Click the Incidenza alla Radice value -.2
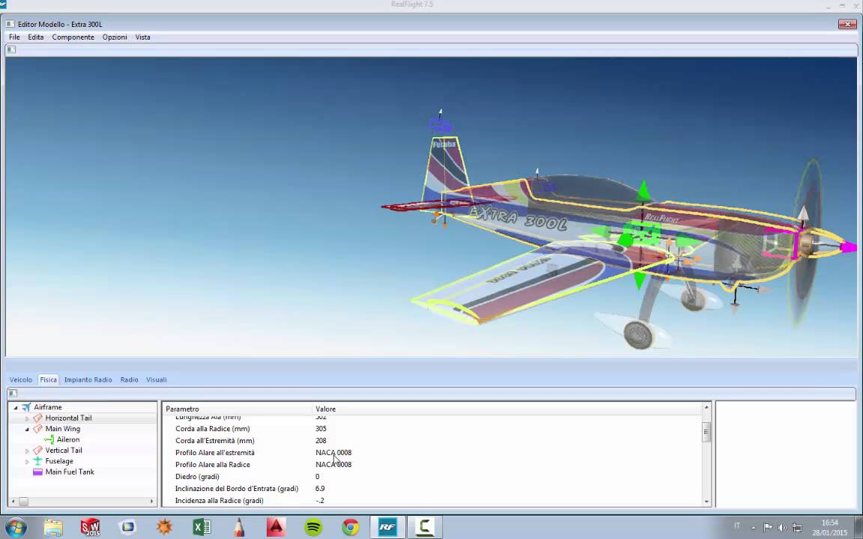Viewport: 863px width, 539px height. point(320,501)
